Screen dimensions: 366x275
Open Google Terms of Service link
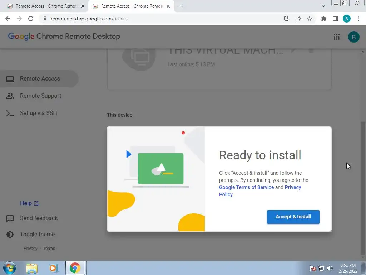tap(246, 187)
